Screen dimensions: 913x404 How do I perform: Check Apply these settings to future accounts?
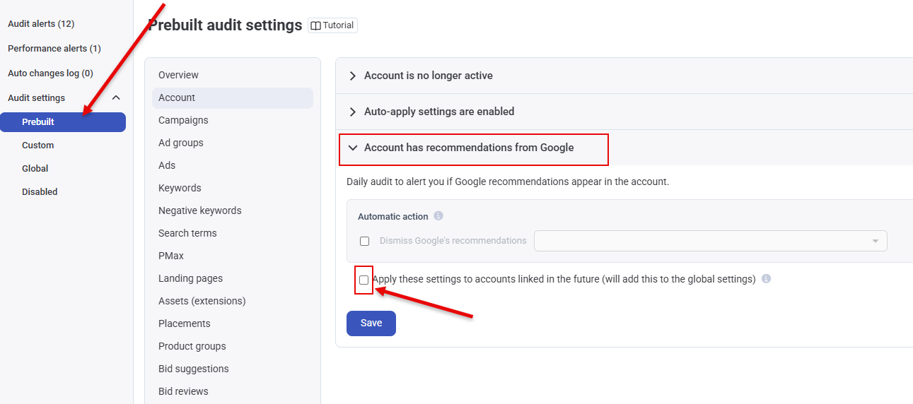tap(364, 280)
